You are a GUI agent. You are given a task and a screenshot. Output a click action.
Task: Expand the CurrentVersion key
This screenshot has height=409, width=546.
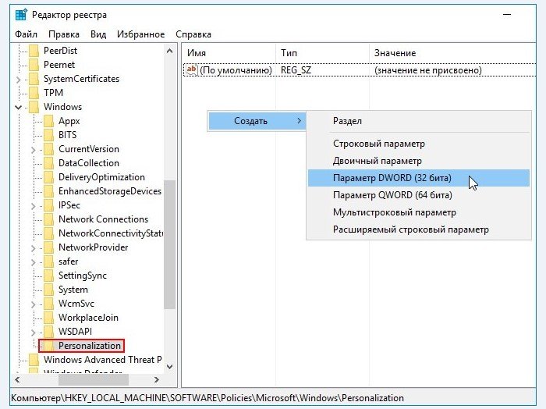point(33,150)
